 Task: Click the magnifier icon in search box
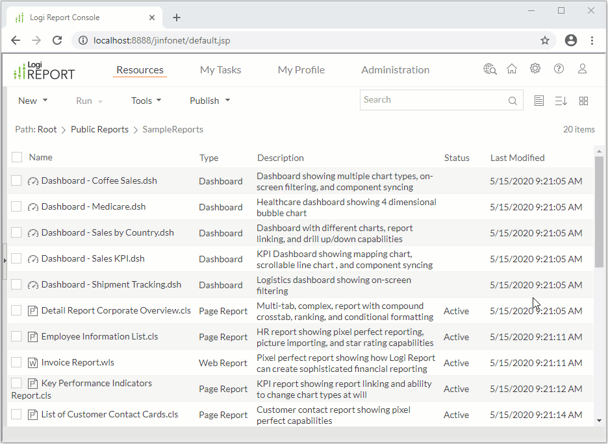(513, 101)
